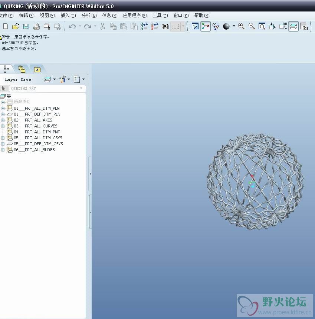Redo the last undone action
Viewport: 315px width, 319px height.
click(88, 26)
